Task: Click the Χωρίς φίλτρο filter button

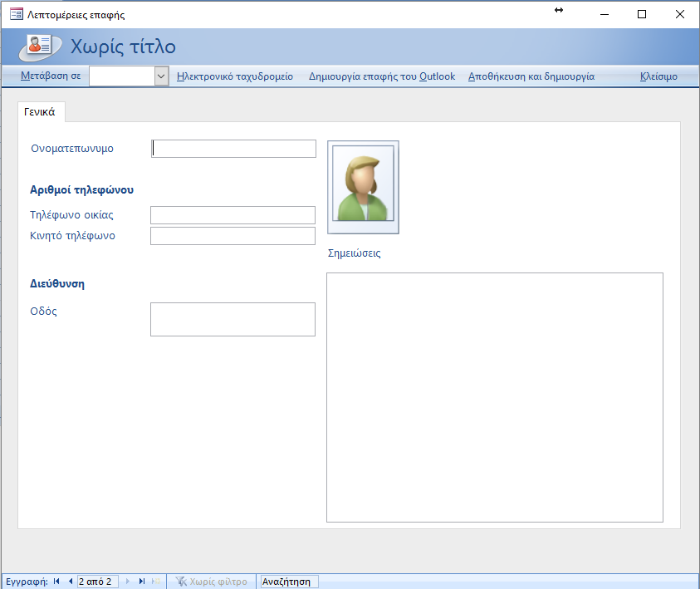Action: (x=212, y=582)
